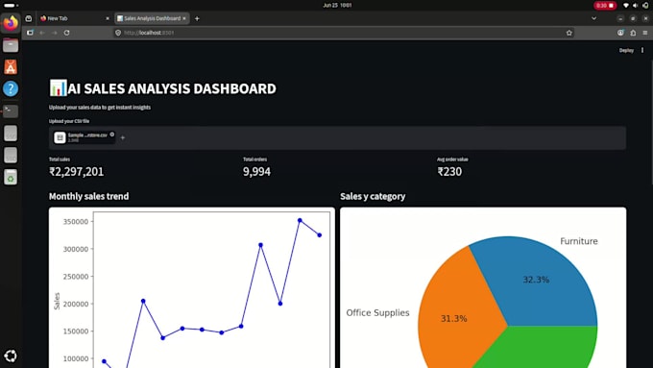
Task: Click the Total orders value 9,994
Action: [x=256, y=172]
